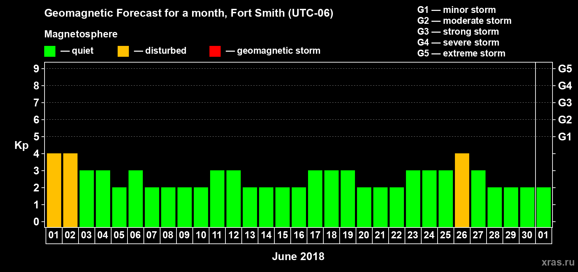578x272 pixels.
Task: Click date cell 12 on the x-axis
Action: click(234, 235)
